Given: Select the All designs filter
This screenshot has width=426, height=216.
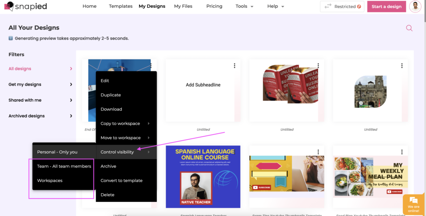Looking at the screenshot, I should 40,69.
